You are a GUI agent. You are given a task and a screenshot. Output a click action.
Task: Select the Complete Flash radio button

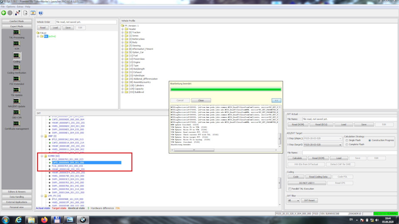point(347,144)
